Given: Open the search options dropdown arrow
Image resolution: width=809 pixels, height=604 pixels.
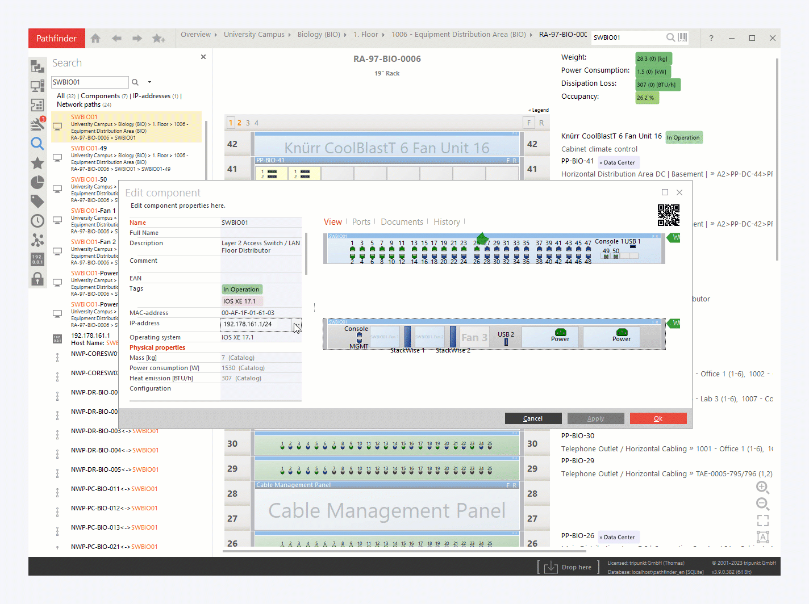Looking at the screenshot, I should click(x=149, y=82).
